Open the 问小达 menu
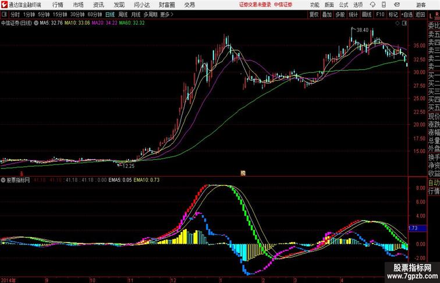The height and width of the screenshot is (283, 440). point(141,5)
